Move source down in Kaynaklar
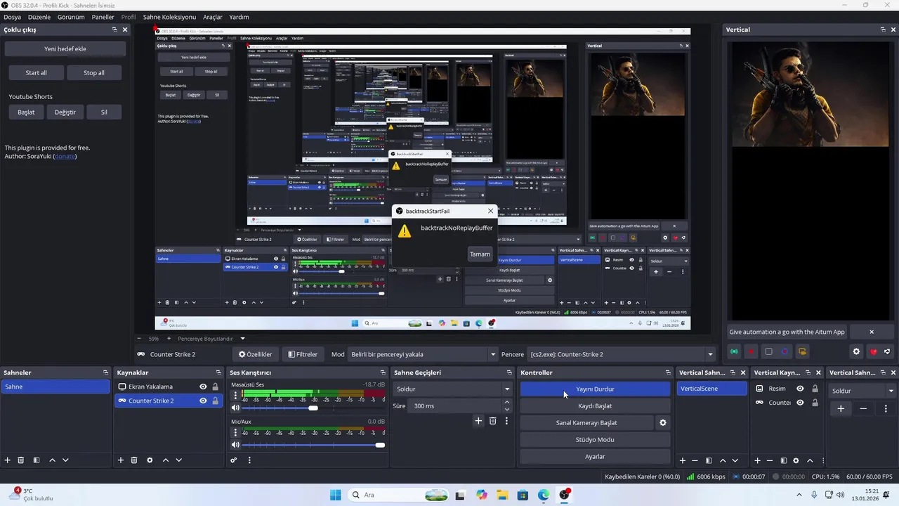The height and width of the screenshot is (506, 899). tap(178, 460)
